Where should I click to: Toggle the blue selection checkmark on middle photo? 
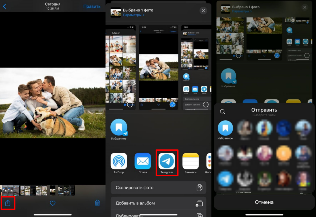click(173, 105)
